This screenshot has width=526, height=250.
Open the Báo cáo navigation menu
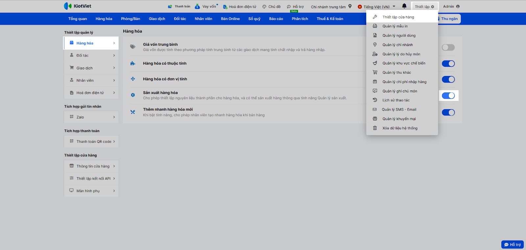coord(276,19)
